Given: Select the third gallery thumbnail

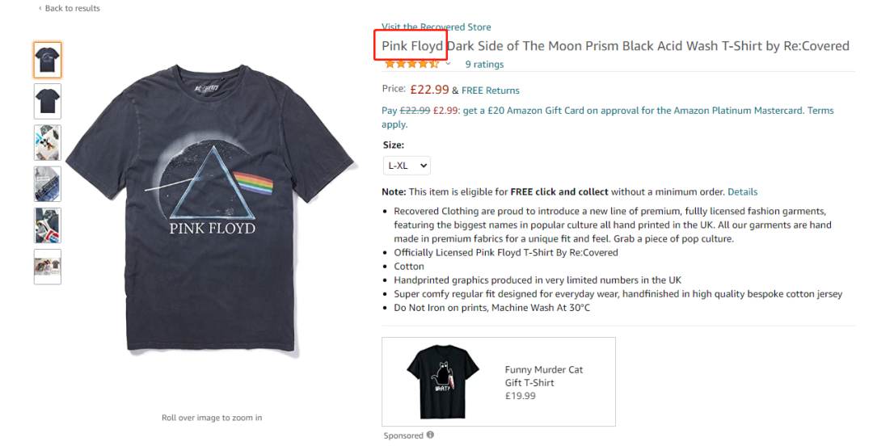Looking at the screenshot, I should coord(48,143).
